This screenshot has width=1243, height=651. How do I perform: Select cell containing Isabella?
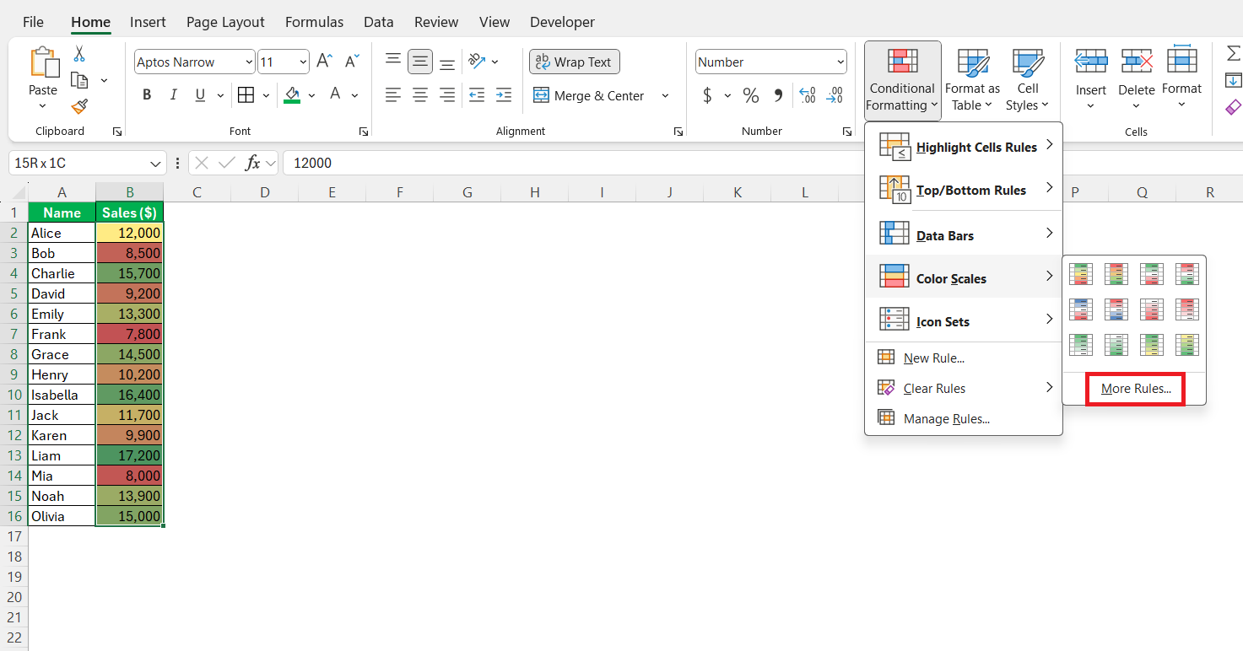point(62,395)
